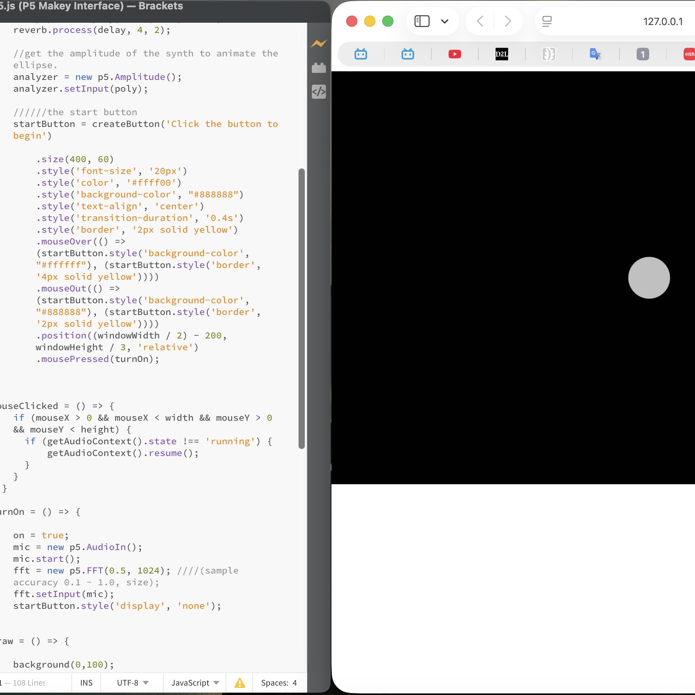Open the favorite labeled with number 1
695x695 pixels.
coord(643,54)
